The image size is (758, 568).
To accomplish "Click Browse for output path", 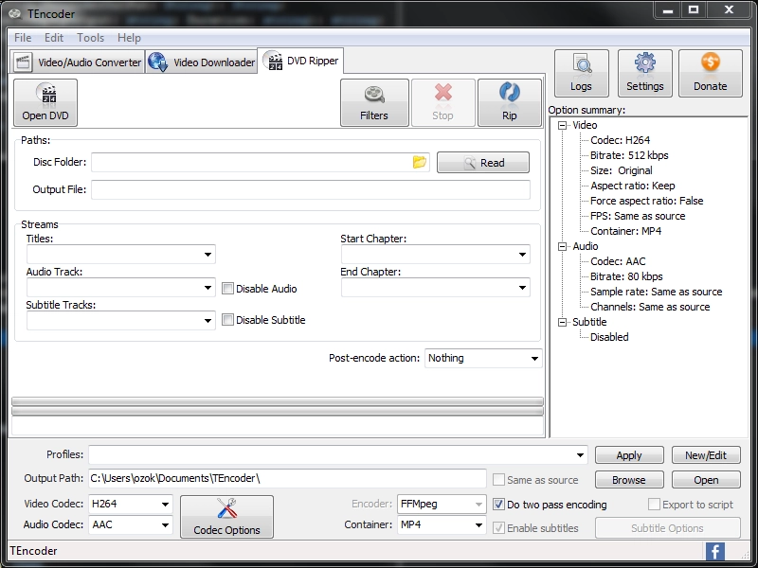I will pyautogui.click(x=629, y=480).
